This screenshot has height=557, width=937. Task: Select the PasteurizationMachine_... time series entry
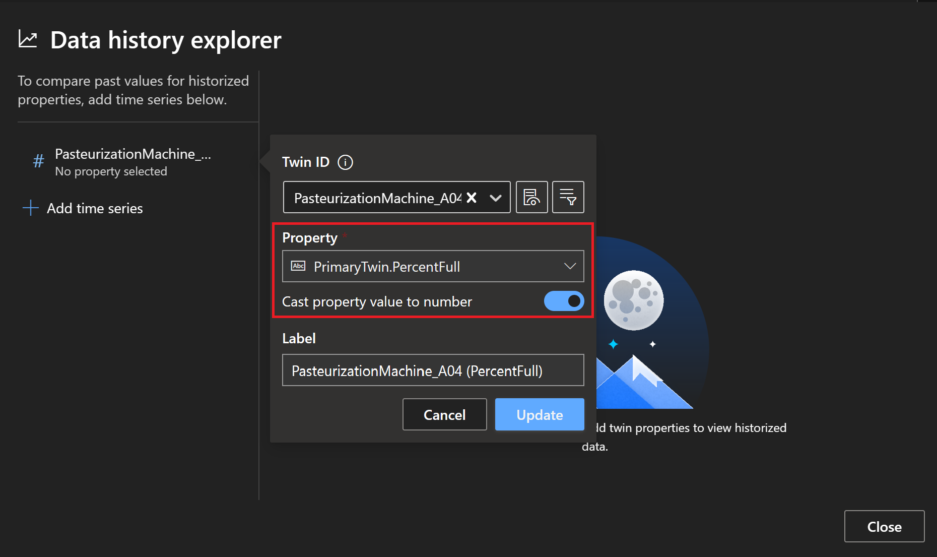(x=133, y=162)
